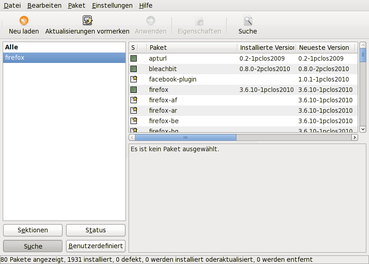369x264 pixels.
Task: Open the Suche search toolbar icon
Action: coord(248,21)
